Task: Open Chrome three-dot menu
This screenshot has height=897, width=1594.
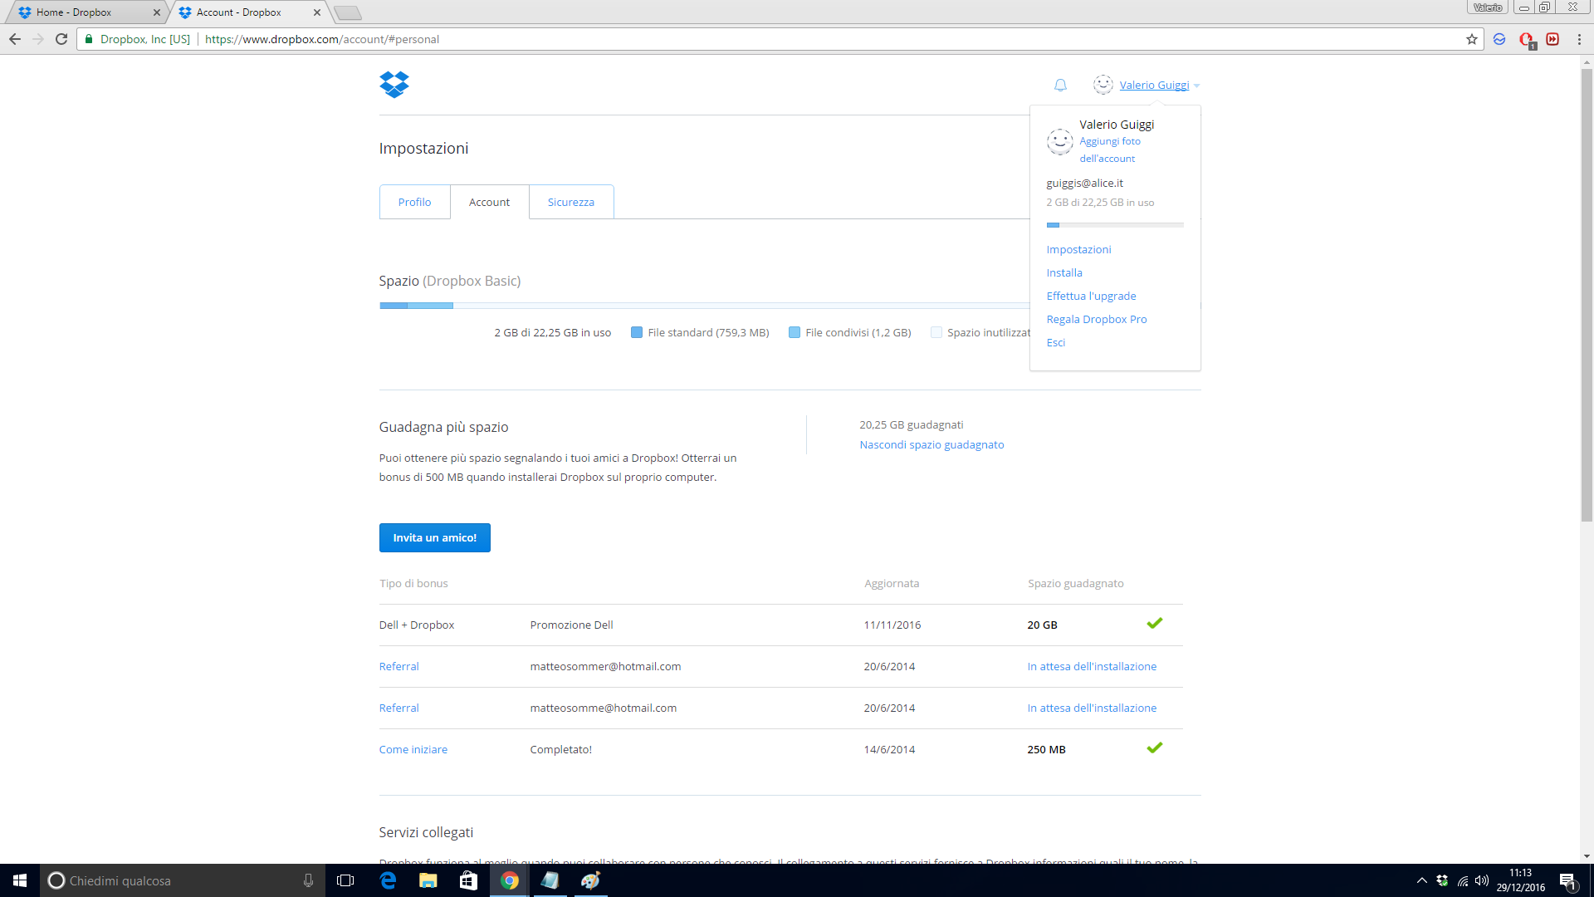Action: click(1579, 39)
